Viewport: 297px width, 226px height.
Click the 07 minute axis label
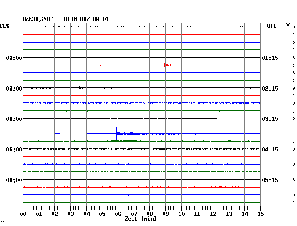[134, 214]
